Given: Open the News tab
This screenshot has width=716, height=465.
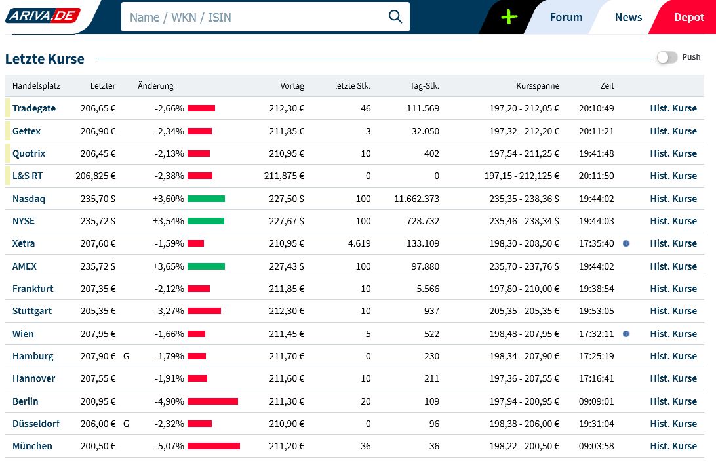Looking at the screenshot, I should (x=628, y=18).
